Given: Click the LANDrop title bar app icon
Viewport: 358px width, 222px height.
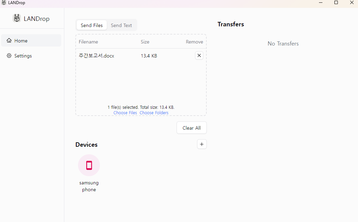Looking at the screenshot, I should click(x=4, y=2).
